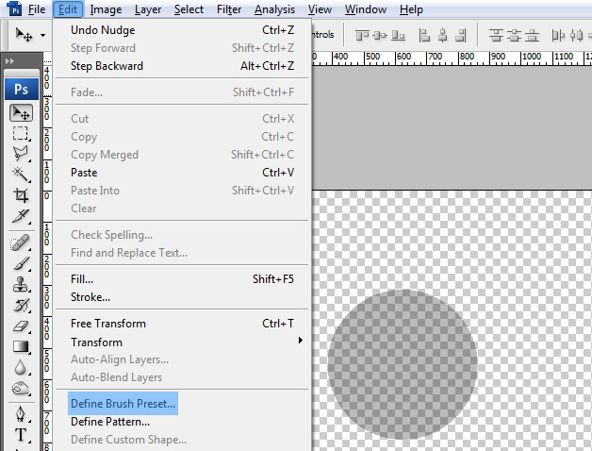This screenshot has height=451, width=592.
Task: Select the Polygonal Lasso tool
Action: pos(21,154)
